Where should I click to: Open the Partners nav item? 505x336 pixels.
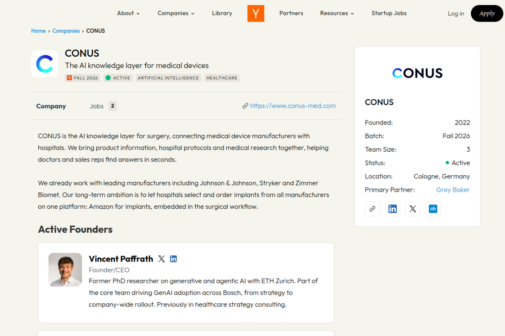pyautogui.click(x=291, y=13)
